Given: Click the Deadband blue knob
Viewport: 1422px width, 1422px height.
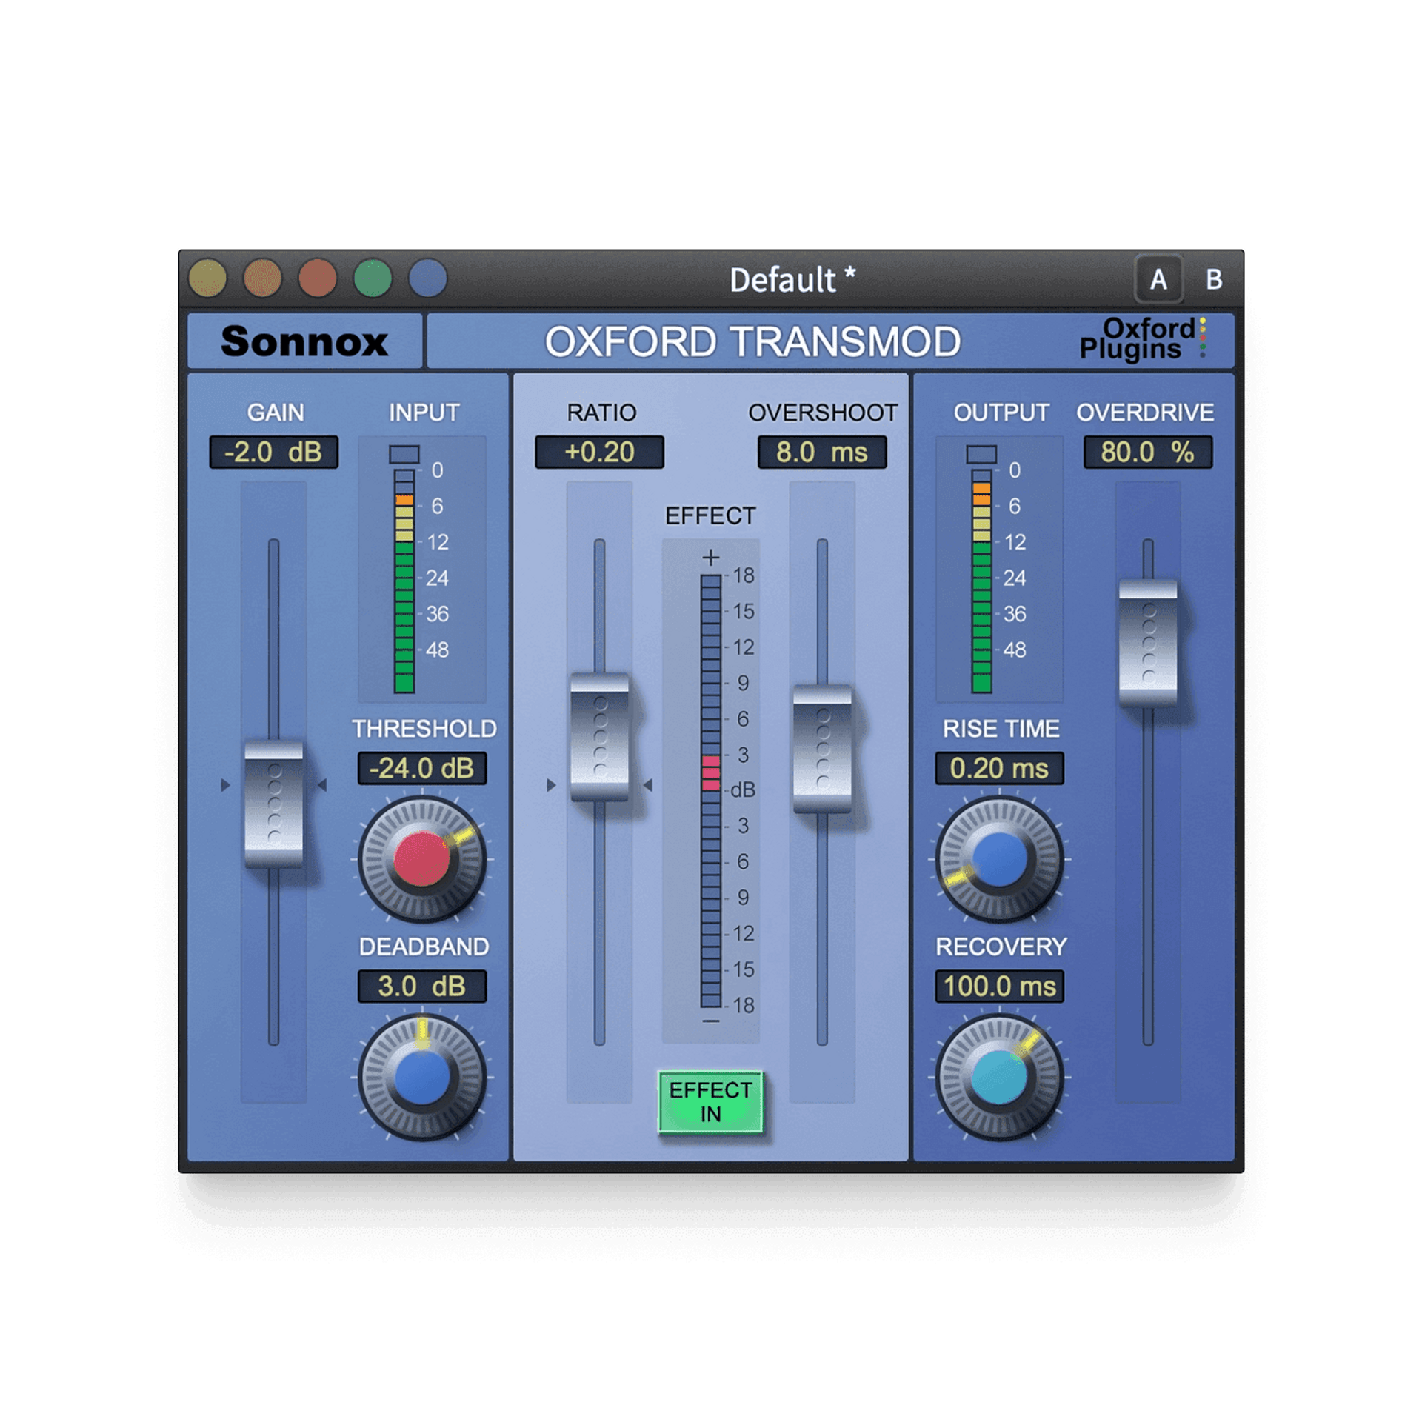Looking at the screenshot, I should [421, 1077].
